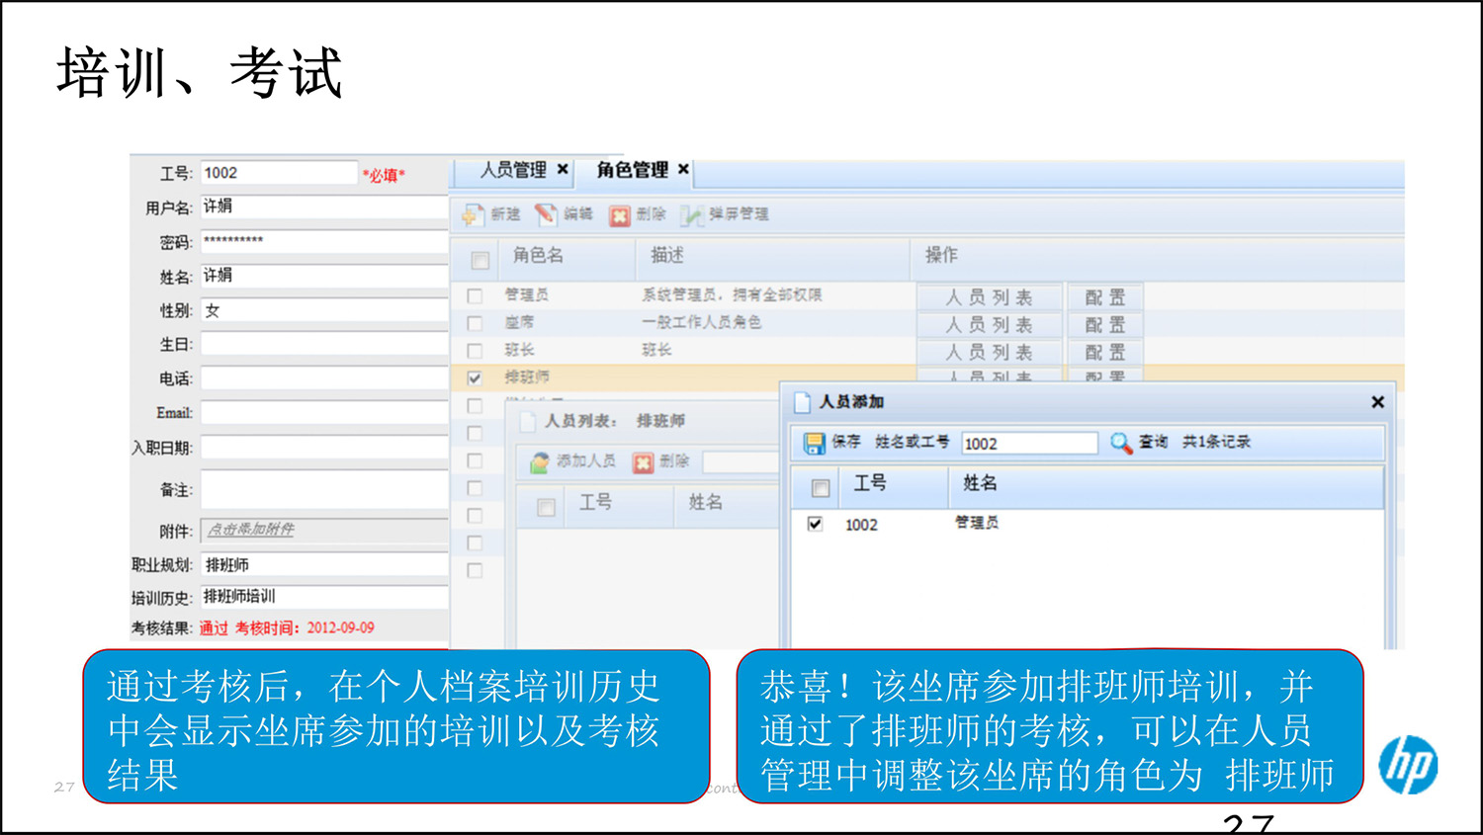Click the 姓名或工号 search input field
This screenshot has width=1483, height=835.
click(x=1028, y=443)
